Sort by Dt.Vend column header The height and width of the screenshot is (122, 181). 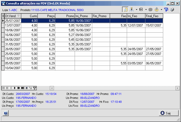[x=13, y=16]
